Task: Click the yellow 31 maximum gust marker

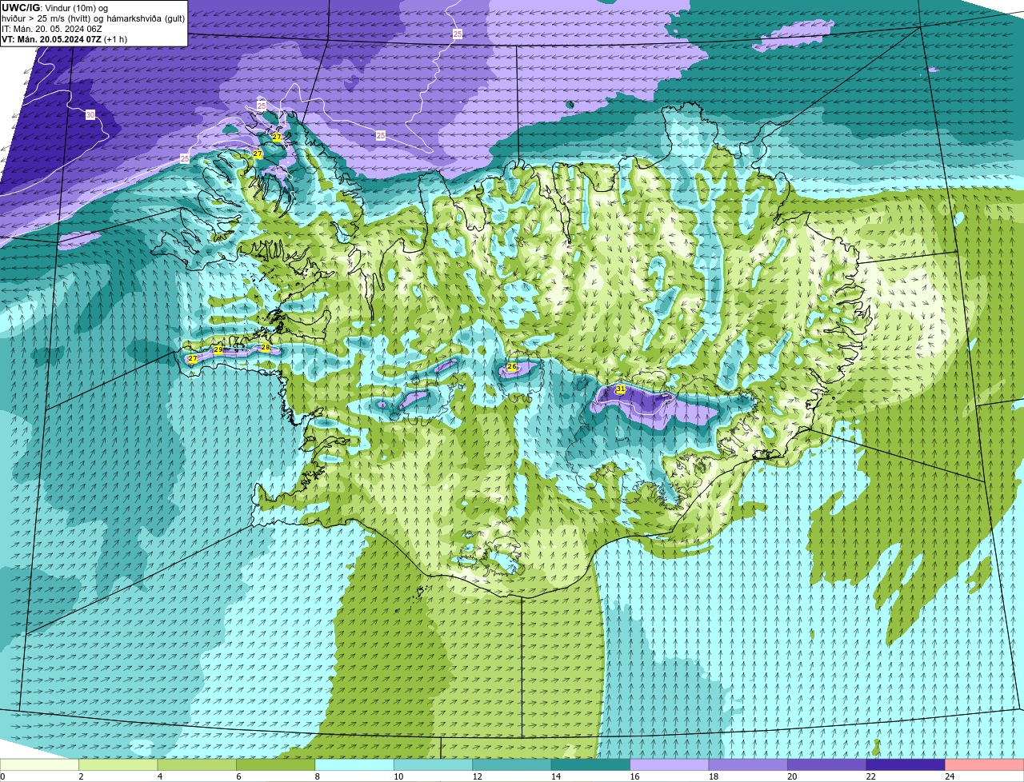Action: [621, 389]
